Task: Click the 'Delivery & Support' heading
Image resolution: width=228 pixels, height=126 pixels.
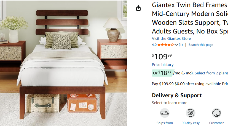Action: tap(177, 95)
